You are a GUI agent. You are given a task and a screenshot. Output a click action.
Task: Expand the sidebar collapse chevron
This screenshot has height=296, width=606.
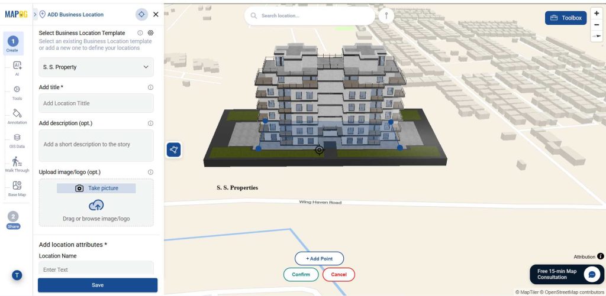[x=35, y=15]
